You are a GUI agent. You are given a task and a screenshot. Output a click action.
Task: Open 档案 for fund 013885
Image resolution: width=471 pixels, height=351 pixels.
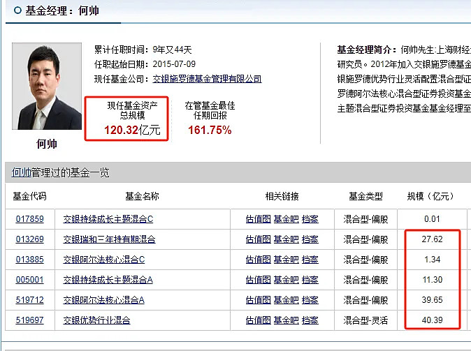pyautogui.click(x=310, y=259)
